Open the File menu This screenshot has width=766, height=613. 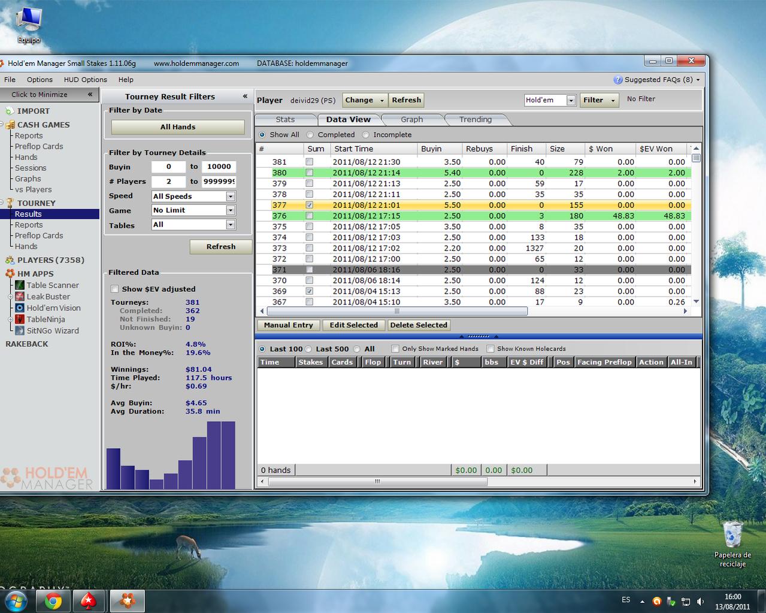pyautogui.click(x=10, y=80)
